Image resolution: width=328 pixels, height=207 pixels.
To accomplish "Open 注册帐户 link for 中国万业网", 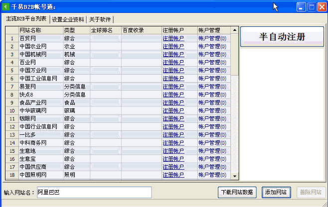I will 173,71.
